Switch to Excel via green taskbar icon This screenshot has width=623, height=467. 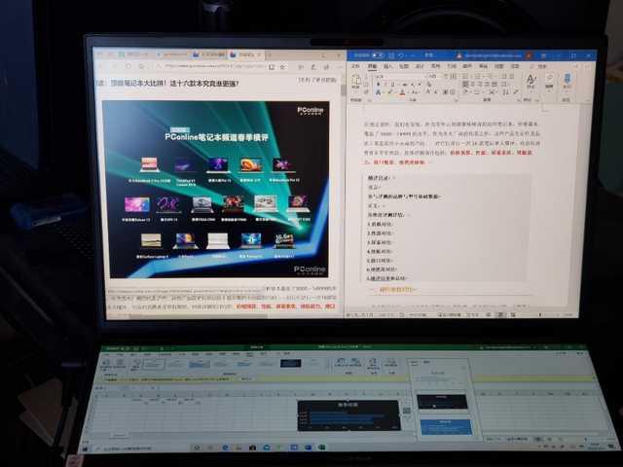[x=321, y=448]
